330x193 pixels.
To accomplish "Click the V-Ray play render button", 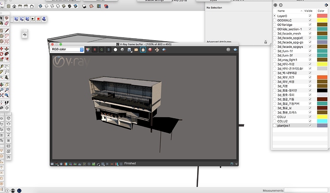I will 33,19.
